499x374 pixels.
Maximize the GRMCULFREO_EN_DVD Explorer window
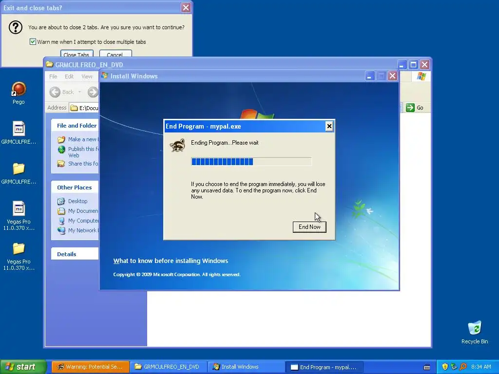tap(413, 65)
